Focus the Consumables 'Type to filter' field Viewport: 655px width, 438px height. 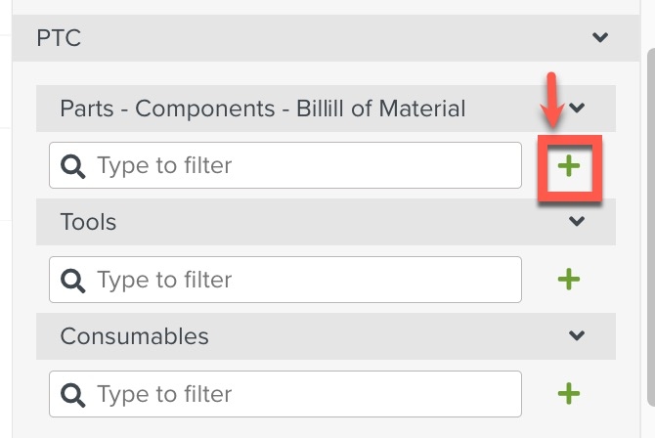click(285, 394)
